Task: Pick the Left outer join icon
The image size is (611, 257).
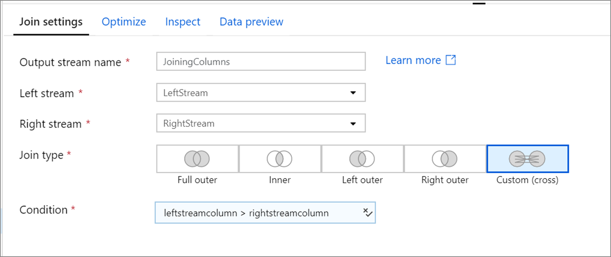Action: 362,159
